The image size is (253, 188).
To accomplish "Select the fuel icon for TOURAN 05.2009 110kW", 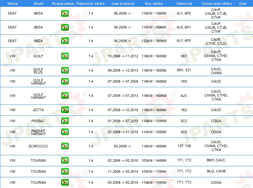I will 65,182.
